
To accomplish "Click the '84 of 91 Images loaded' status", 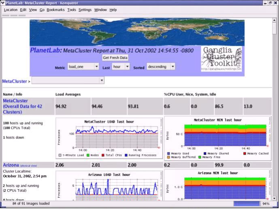I will click(31, 203).
